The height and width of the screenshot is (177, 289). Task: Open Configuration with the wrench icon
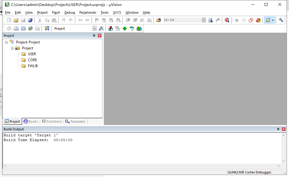281,20
